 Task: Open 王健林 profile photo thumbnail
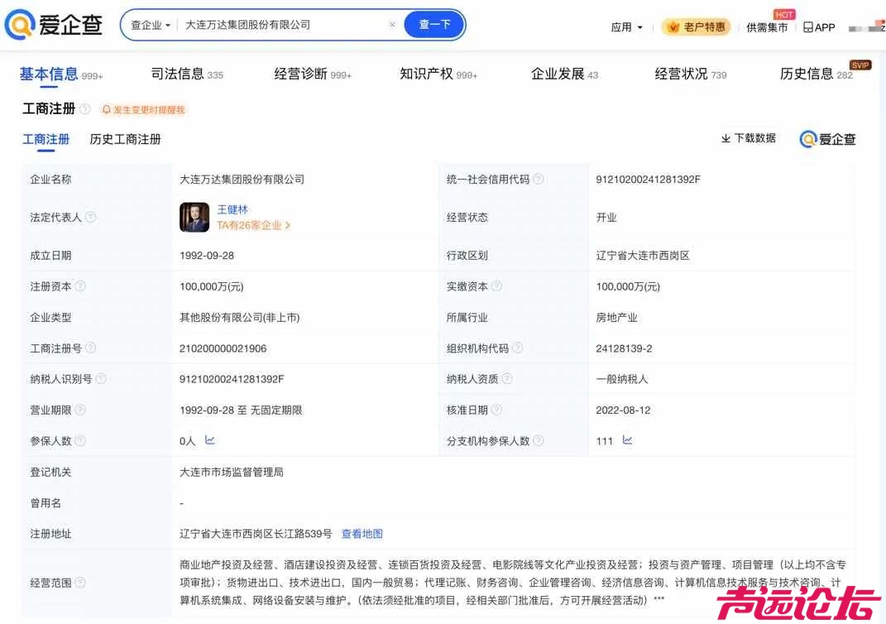point(194,217)
